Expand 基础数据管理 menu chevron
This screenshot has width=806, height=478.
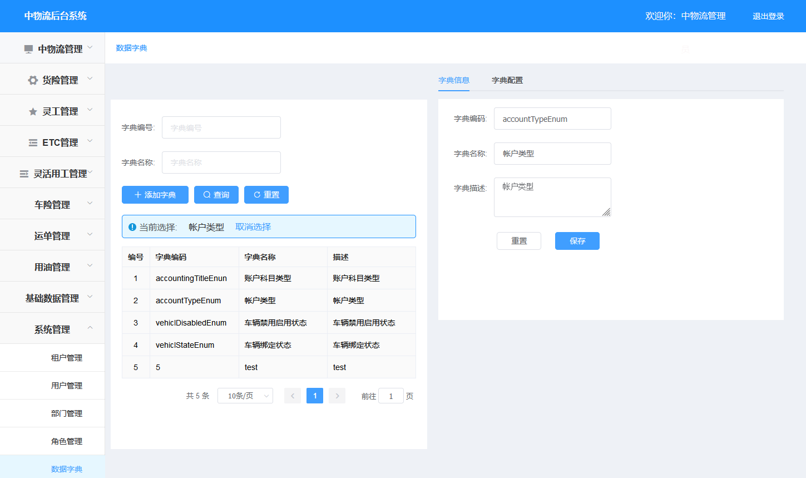click(x=90, y=297)
